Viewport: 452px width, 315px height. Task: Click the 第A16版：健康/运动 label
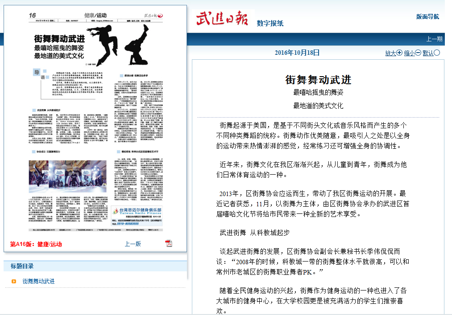[36, 244]
